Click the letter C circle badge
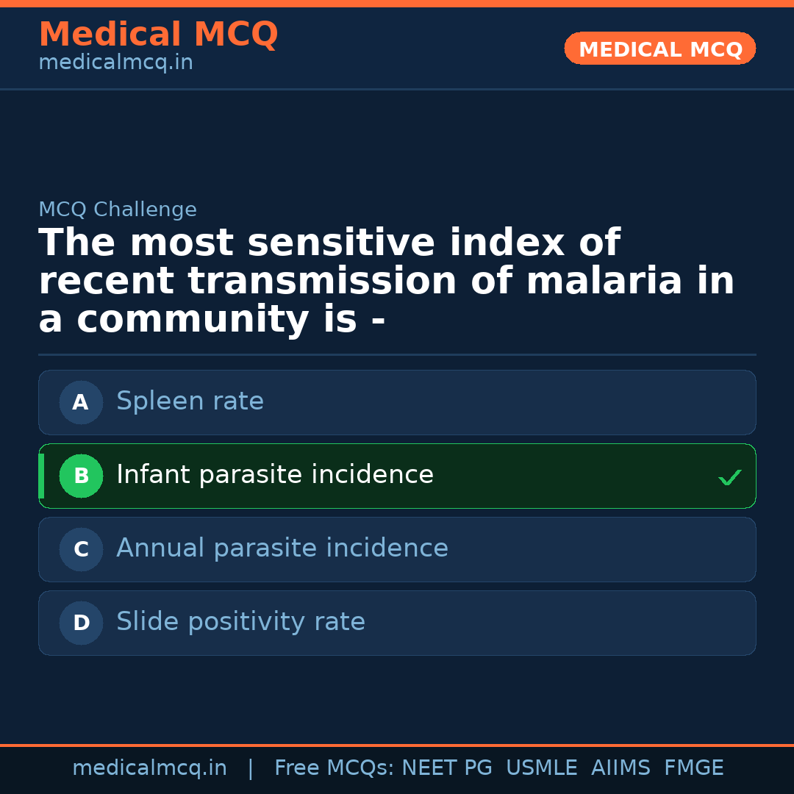 click(81, 549)
